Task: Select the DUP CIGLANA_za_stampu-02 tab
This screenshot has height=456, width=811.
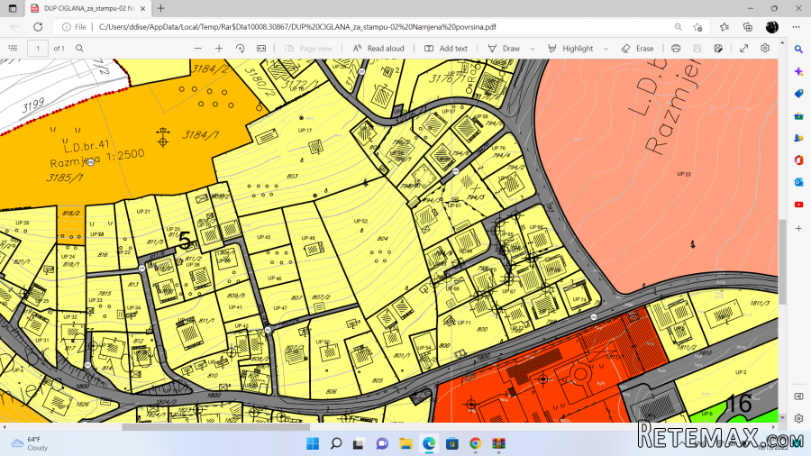Action: coord(88,8)
